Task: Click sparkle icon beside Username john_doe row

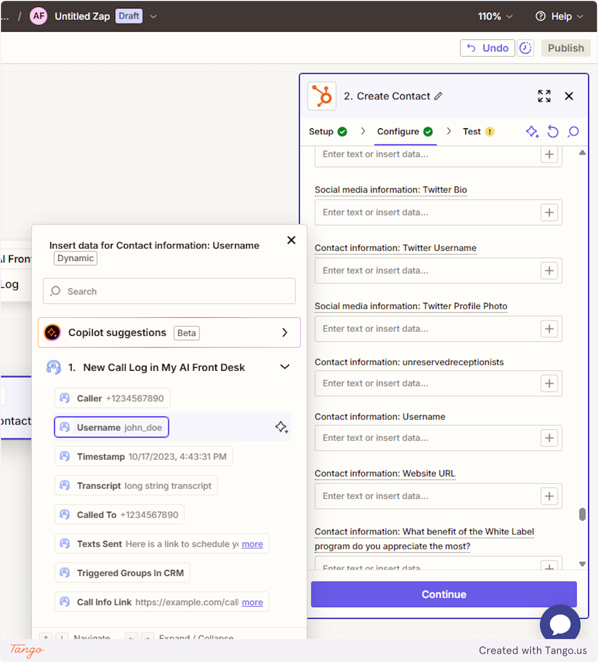Action: [x=282, y=427]
